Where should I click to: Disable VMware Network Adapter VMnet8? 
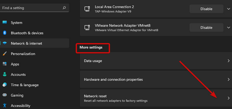click(207, 28)
